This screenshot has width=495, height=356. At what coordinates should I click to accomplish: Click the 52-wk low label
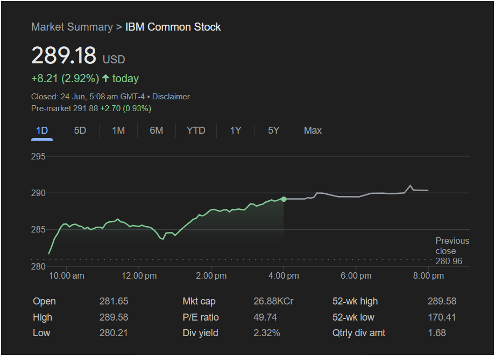point(353,317)
